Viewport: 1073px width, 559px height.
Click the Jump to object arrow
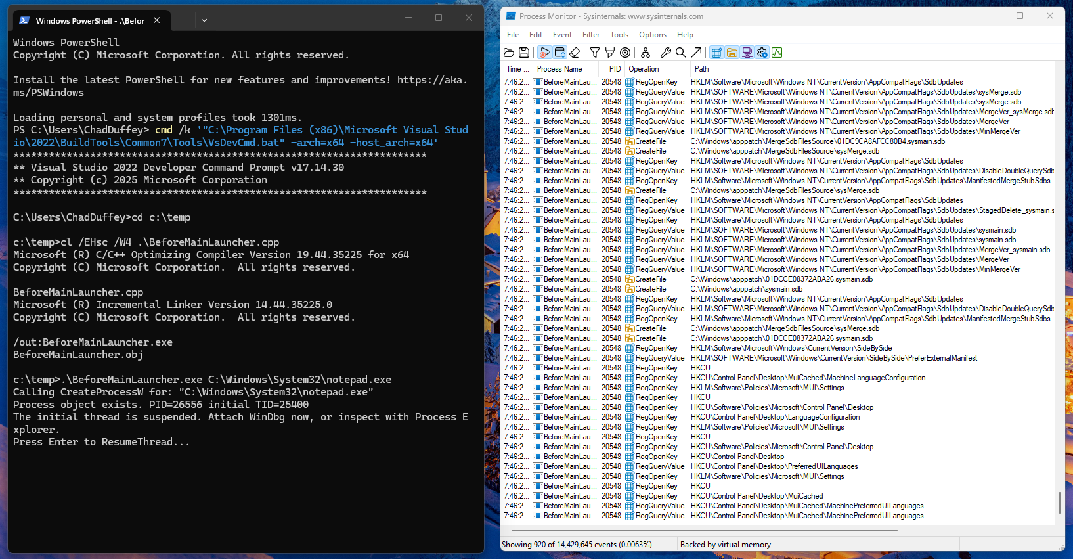[x=696, y=53]
